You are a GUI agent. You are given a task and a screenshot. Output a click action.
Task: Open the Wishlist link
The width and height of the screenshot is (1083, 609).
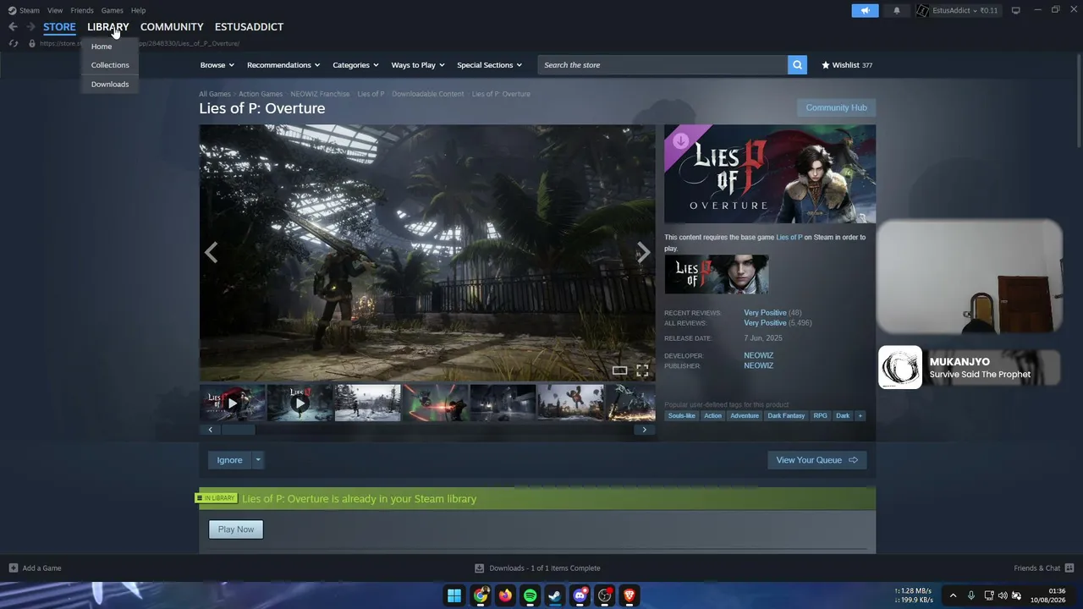pyautogui.click(x=847, y=65)
